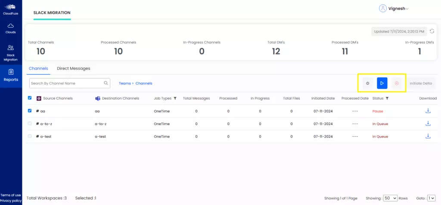441x205 pixels.
Task: Select the SLACK MIGRATION header tab
Action: 52,13
